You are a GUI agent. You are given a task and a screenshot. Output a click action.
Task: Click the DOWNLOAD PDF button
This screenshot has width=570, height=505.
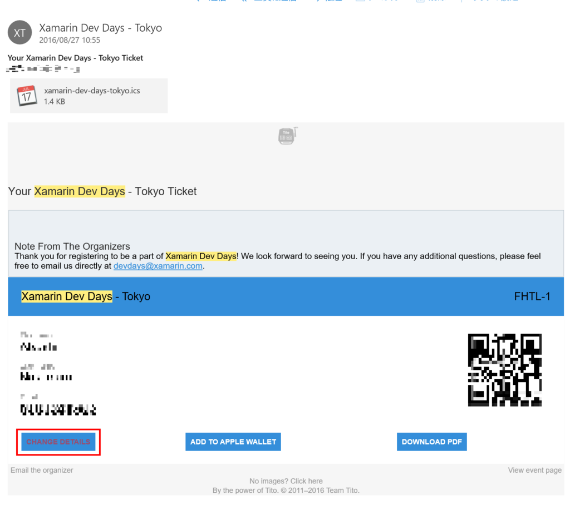pyautogui.click(x=431, y=442)
